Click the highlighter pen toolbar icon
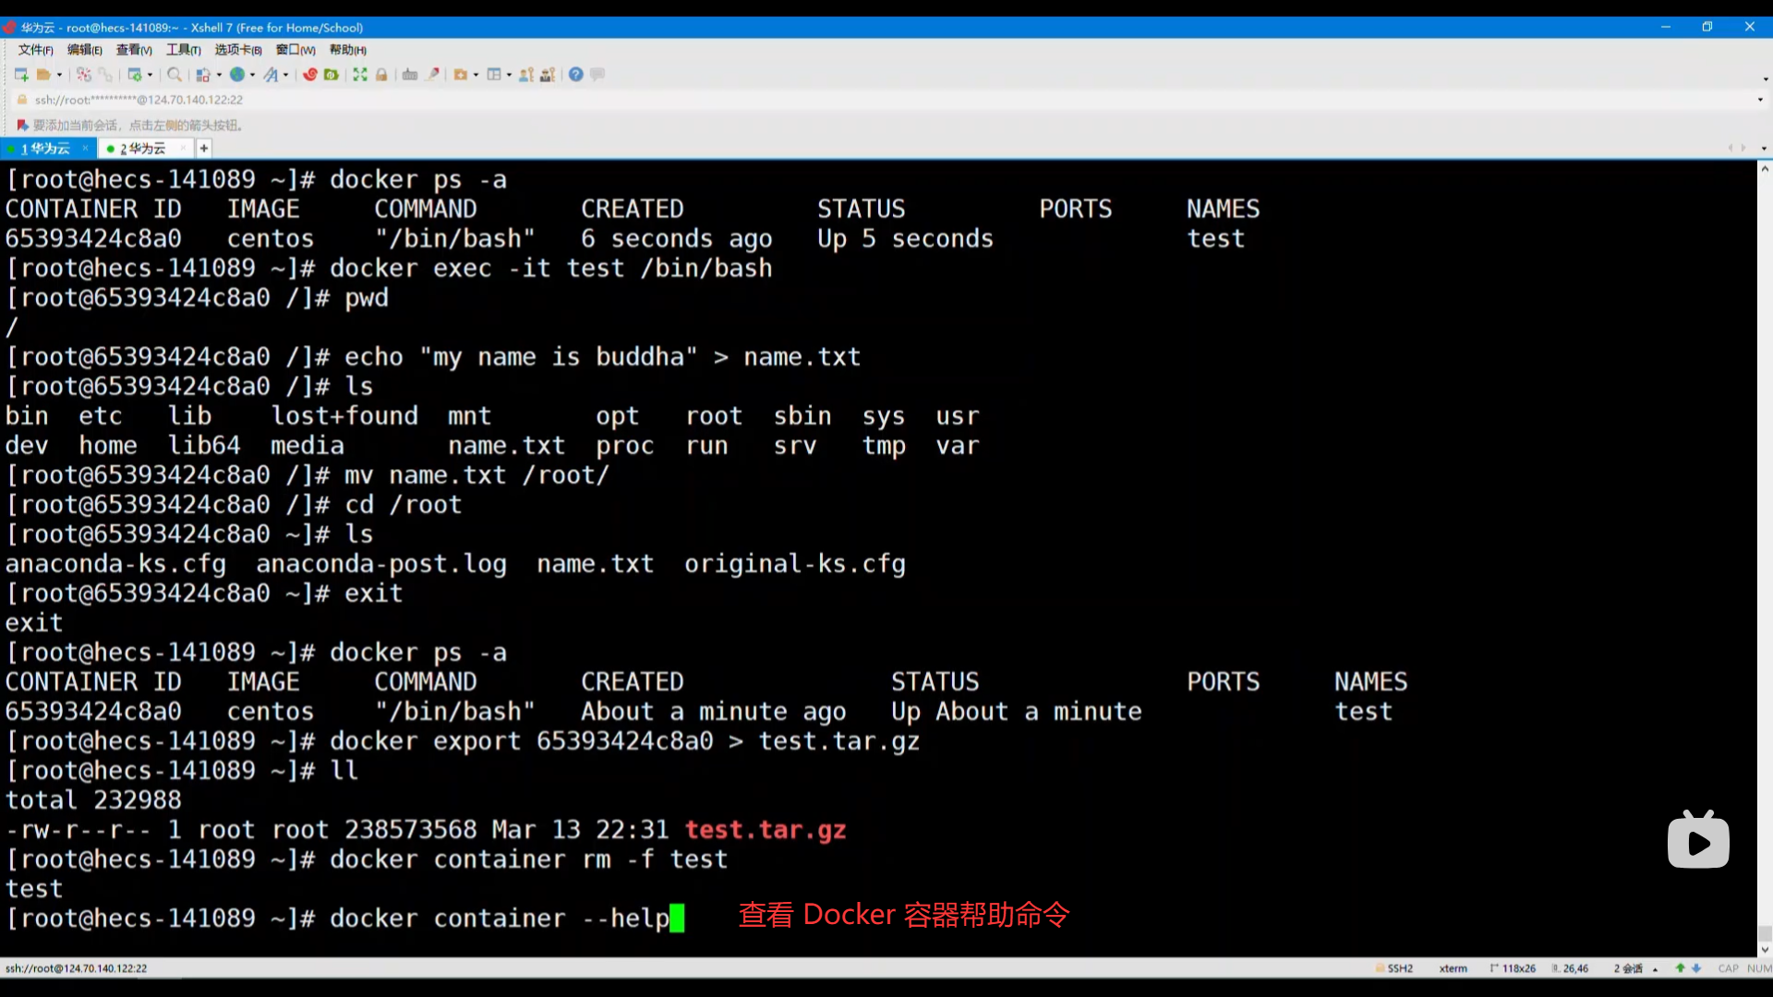 (432, 75)
